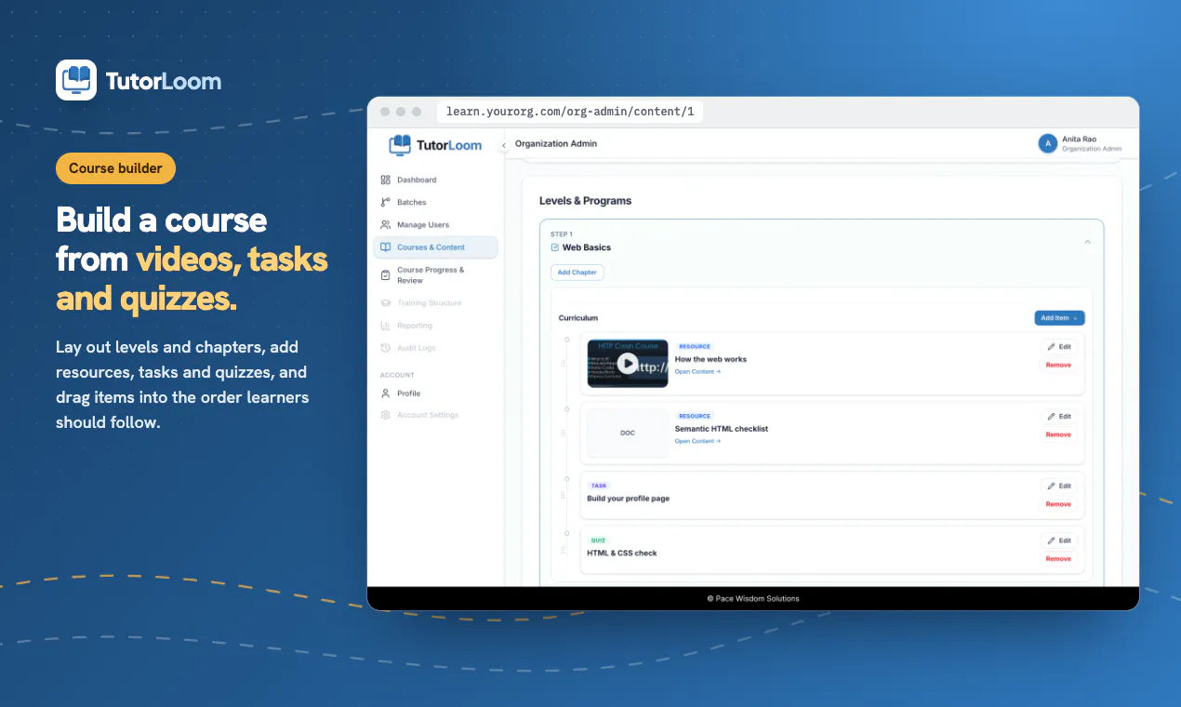Open Content link under How the web works
Viewport: 1181px width, 707px height.
[x=697, y=372]
